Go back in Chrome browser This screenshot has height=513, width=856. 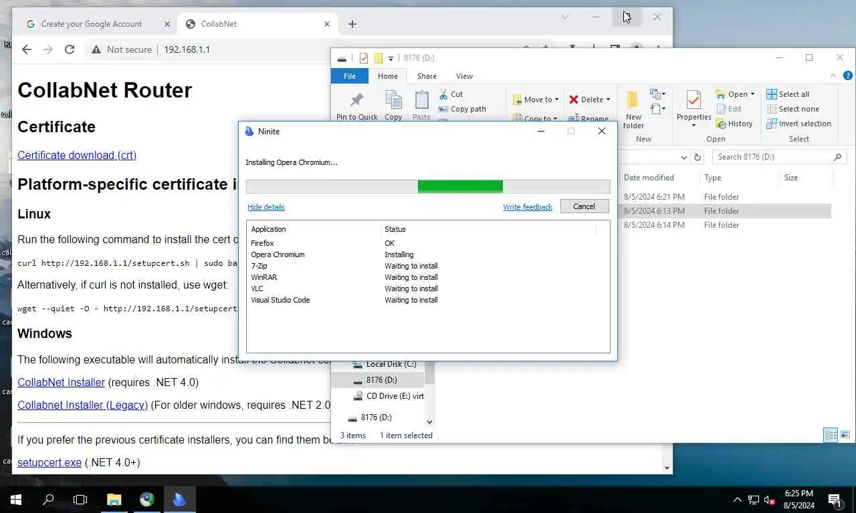[x=27, y=49]
